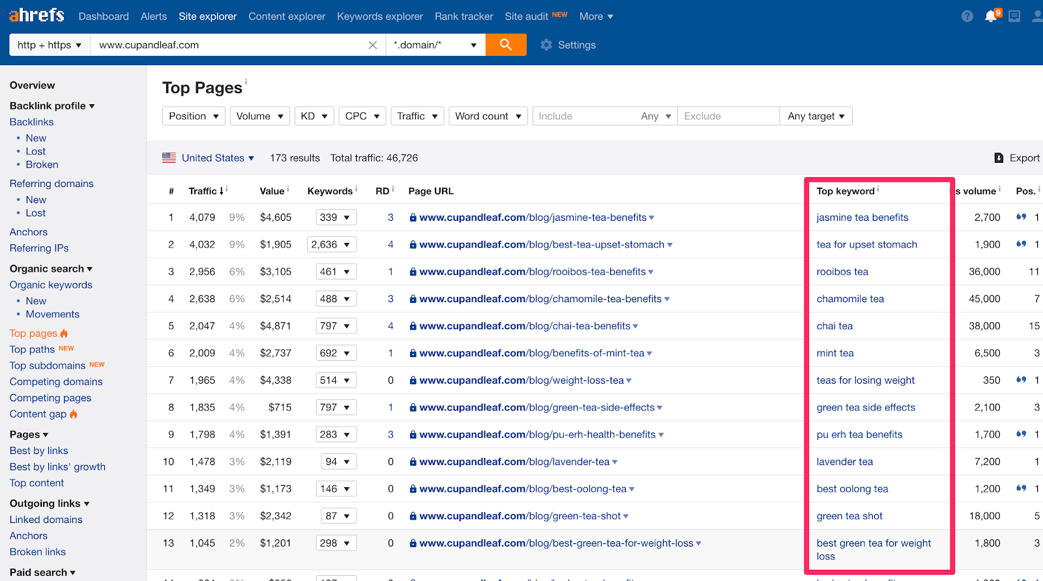Viewport: 1043px width, 581px height.
Task: Click the flame icon next to Content gap
Action: tap(73, 414)
